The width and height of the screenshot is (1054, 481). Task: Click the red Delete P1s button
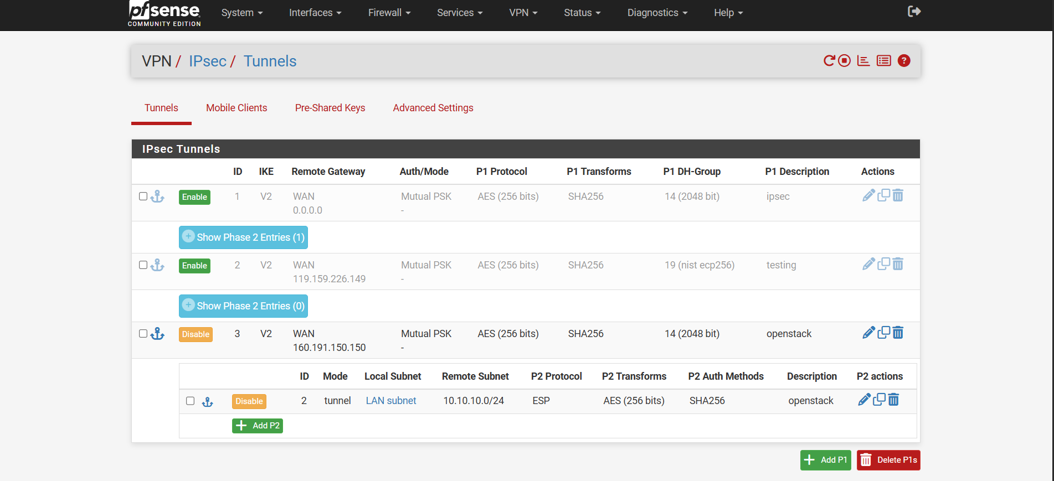[x=888, y=460]
